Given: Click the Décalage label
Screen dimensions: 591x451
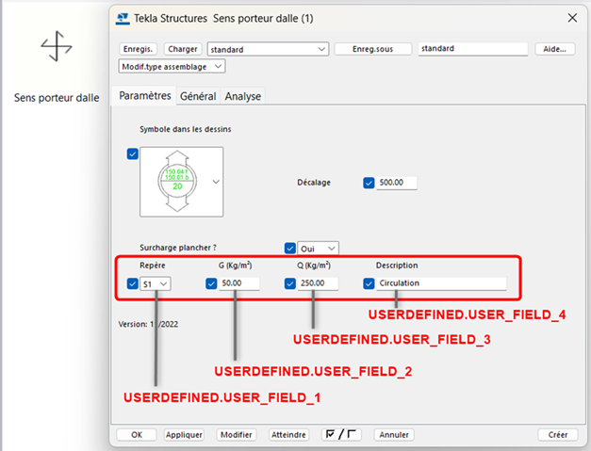Looking at the screenshot, I should [x=314, y=183].
